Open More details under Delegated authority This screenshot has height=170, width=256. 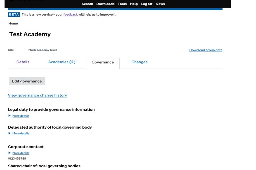coord(21,133)
